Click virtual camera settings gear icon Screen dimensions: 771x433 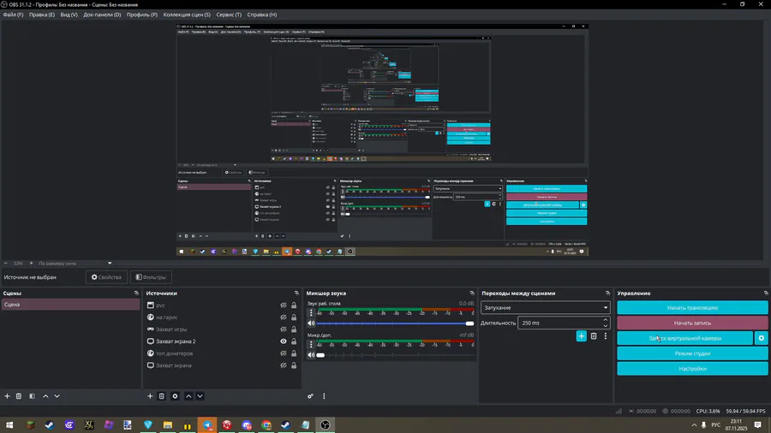point(762,338)
